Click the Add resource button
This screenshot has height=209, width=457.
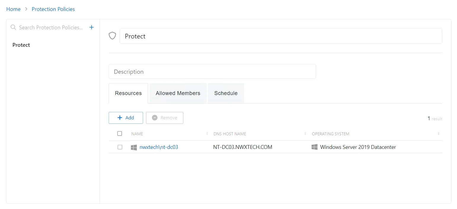126,118
